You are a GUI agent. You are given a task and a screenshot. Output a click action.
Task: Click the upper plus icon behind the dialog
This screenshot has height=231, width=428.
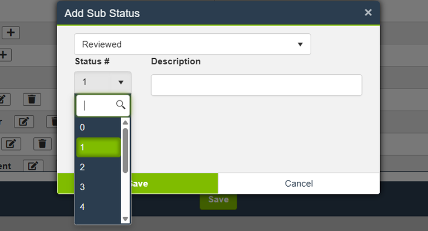point(11,33)
